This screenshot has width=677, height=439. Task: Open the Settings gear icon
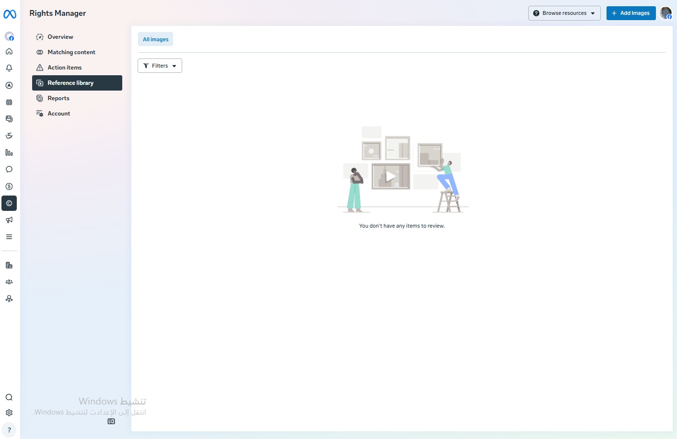pos(9,413)
